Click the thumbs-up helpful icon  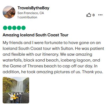point(89,15)
